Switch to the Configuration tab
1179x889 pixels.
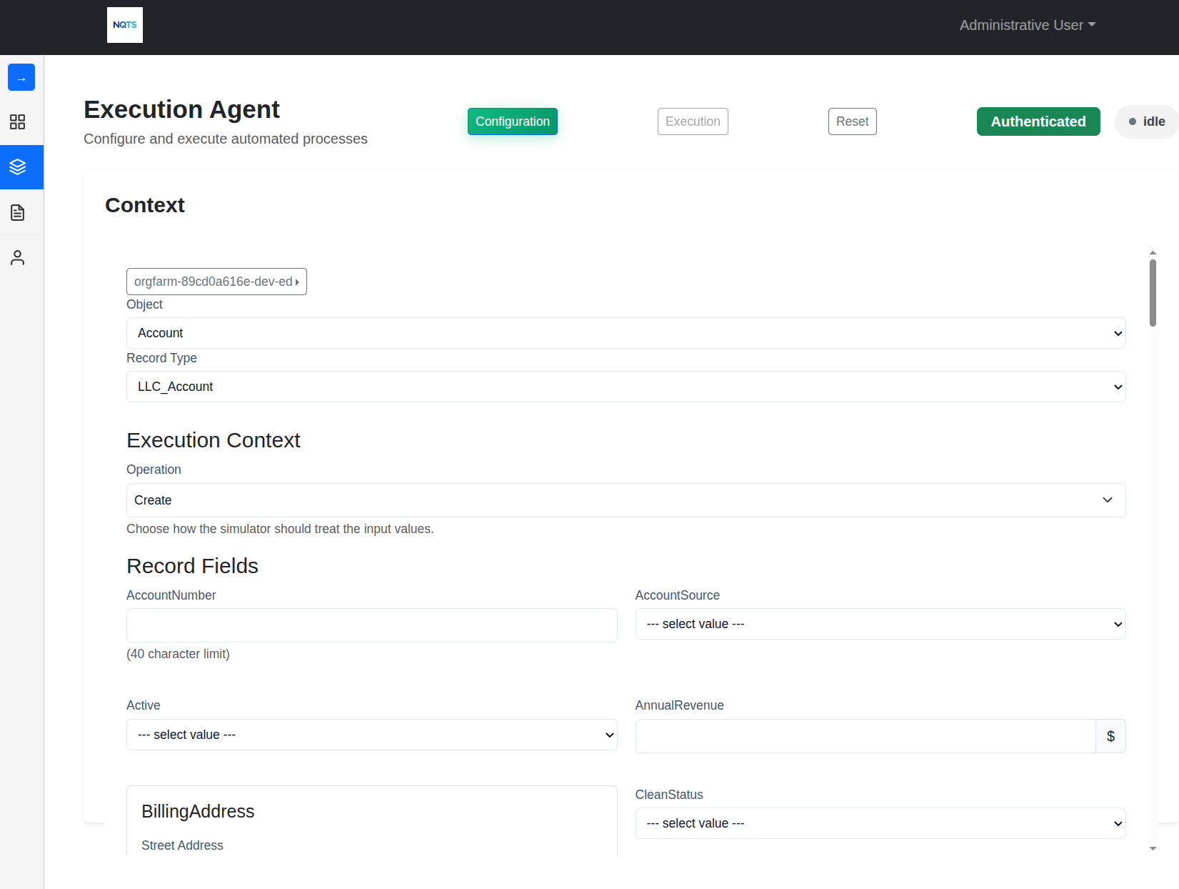512,121
